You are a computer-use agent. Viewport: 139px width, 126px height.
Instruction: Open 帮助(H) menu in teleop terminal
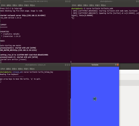point(32,69)
